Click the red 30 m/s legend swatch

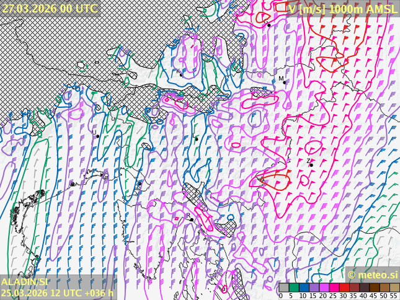pyautogui.click(x=344, y=288)
